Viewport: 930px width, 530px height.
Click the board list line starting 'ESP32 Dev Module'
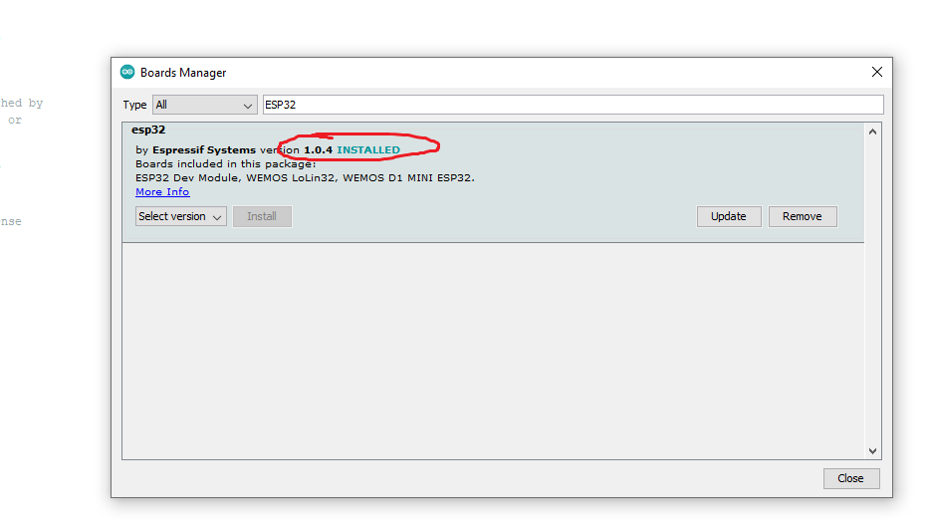click(305, 178)
